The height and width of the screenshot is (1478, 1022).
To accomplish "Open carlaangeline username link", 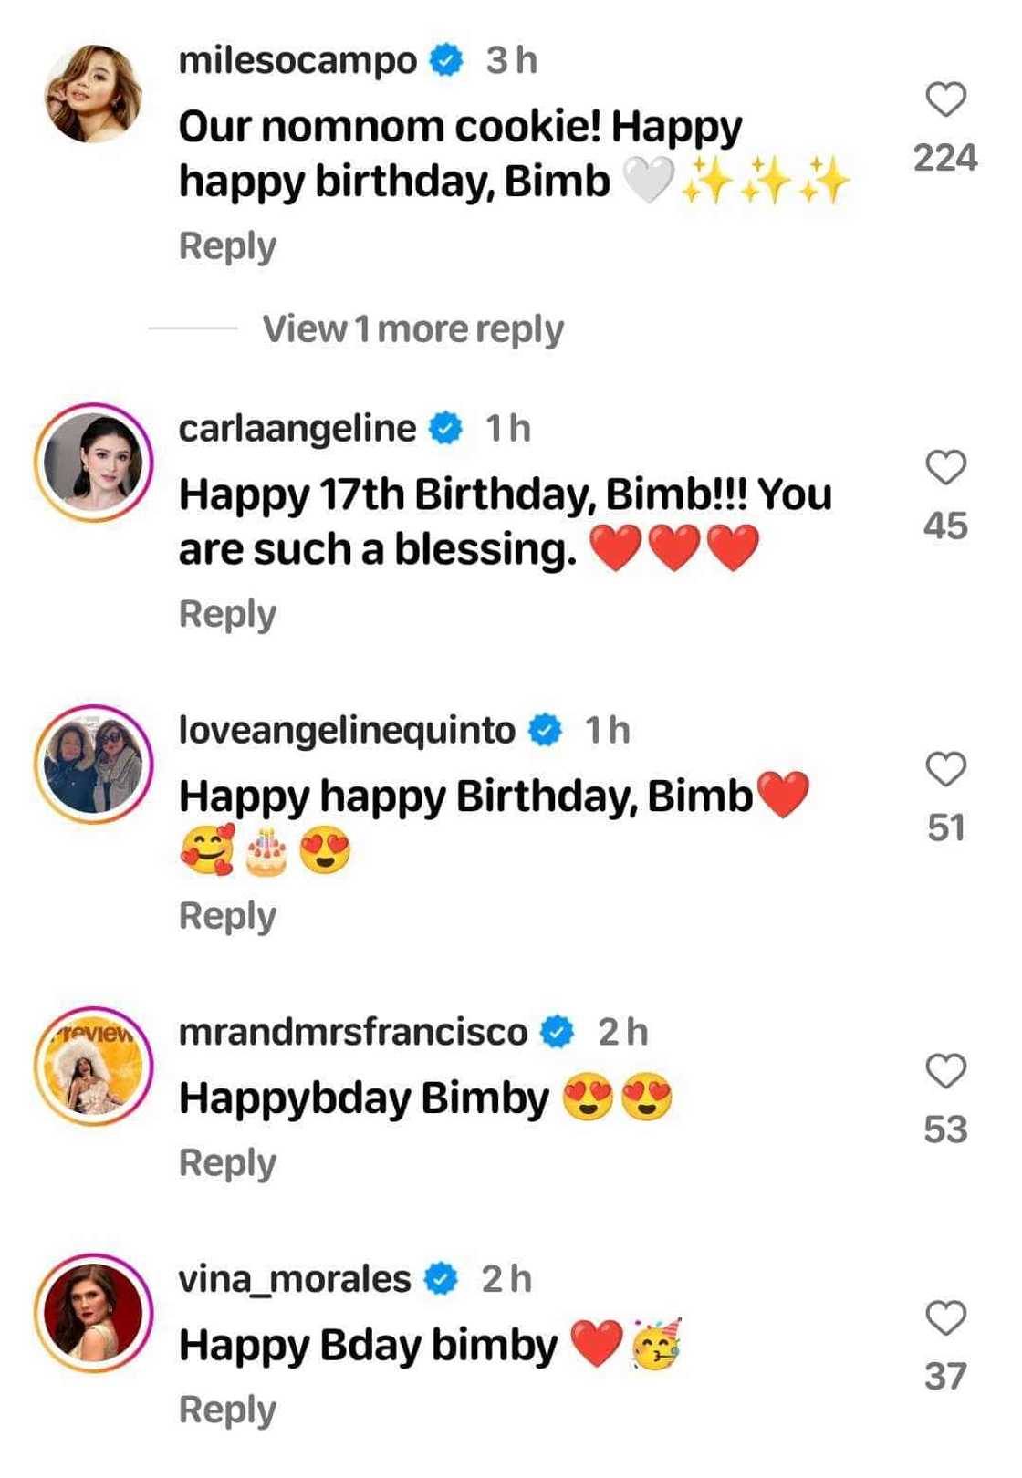I will pos(297,429).
